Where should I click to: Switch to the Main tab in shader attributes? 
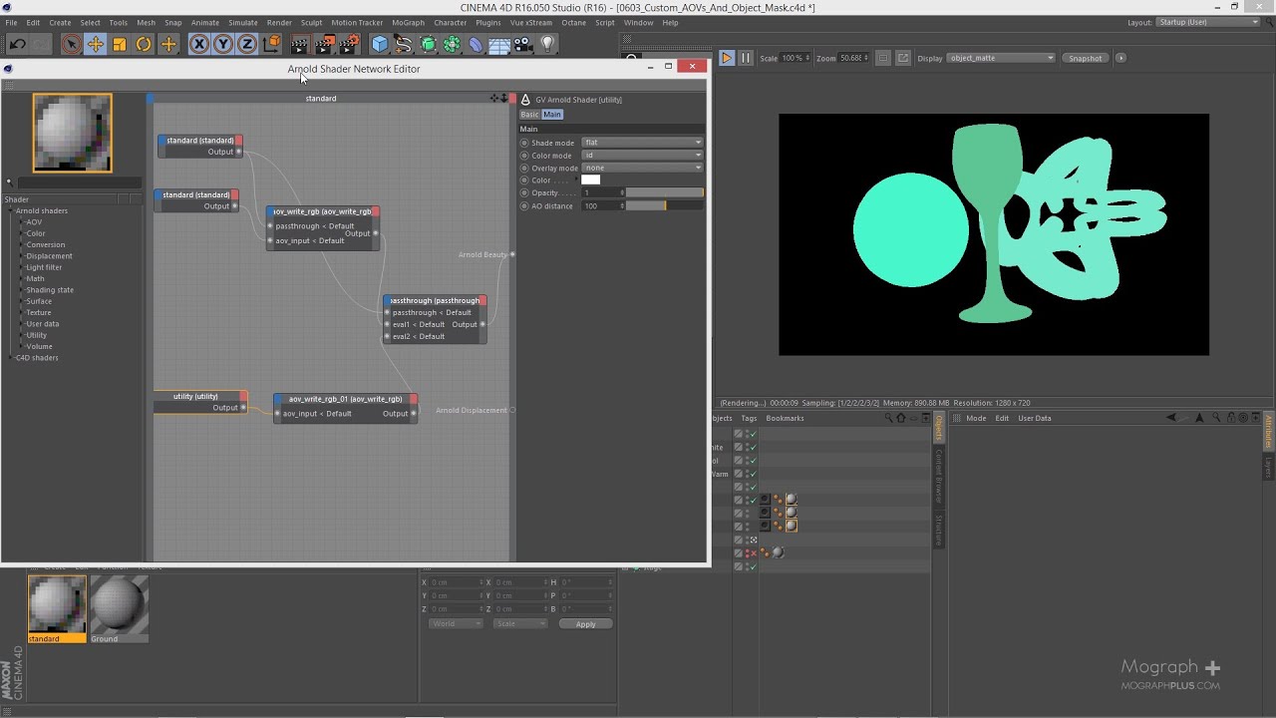[x=552, y=115]
